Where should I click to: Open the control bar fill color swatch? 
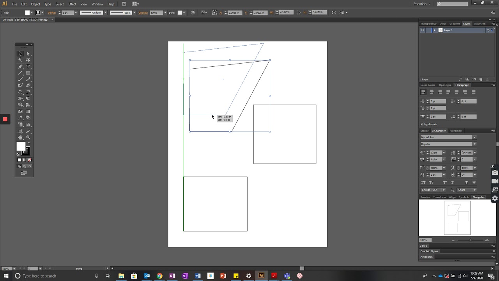27,12
